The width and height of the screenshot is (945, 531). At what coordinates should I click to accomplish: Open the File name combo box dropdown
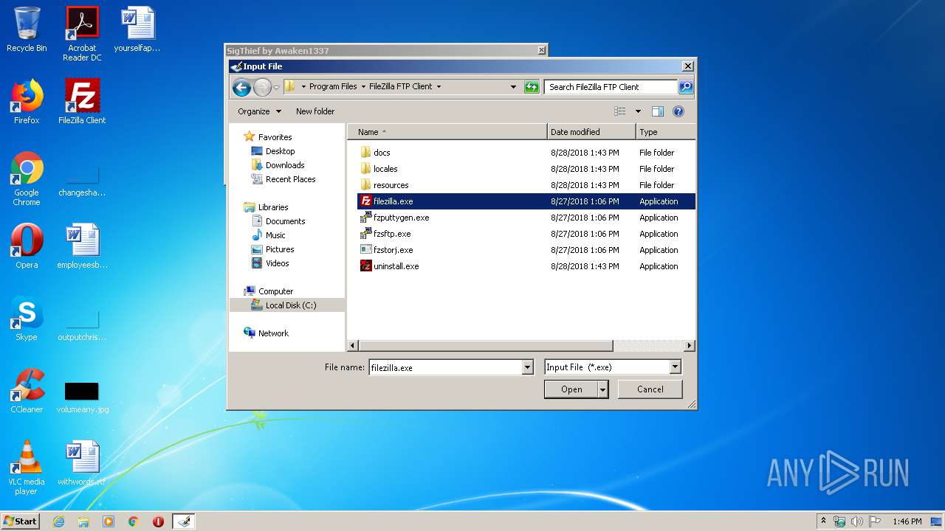click(527, 367)
